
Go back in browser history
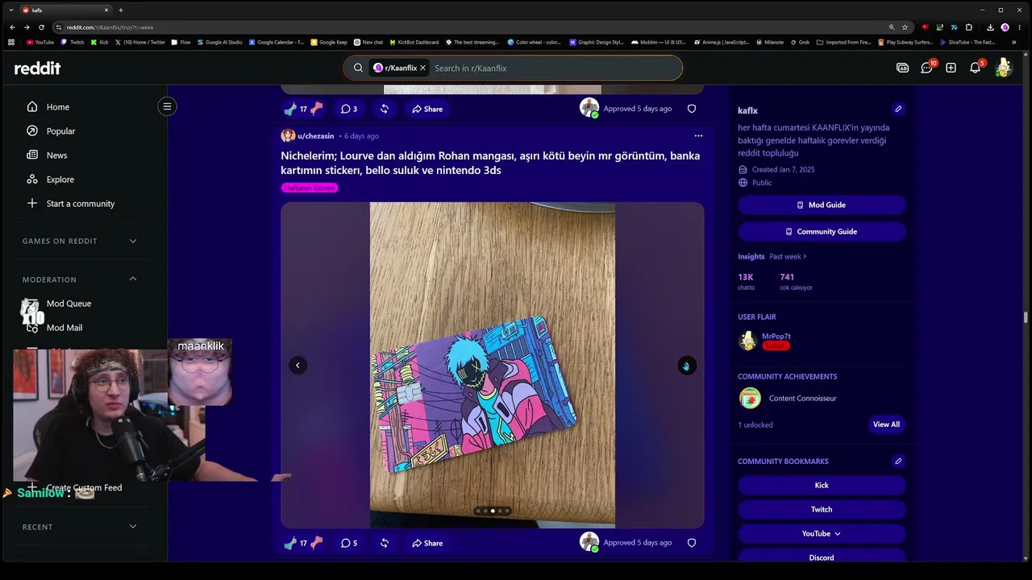tap(12, 27)
